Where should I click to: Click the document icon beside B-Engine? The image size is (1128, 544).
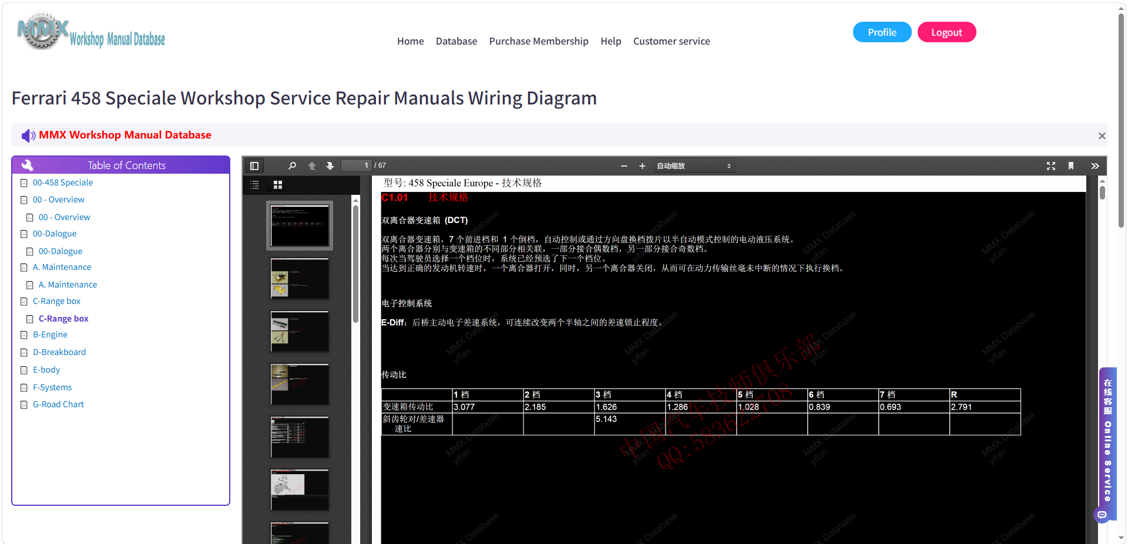pyautogui.click(x=24, y=335)
